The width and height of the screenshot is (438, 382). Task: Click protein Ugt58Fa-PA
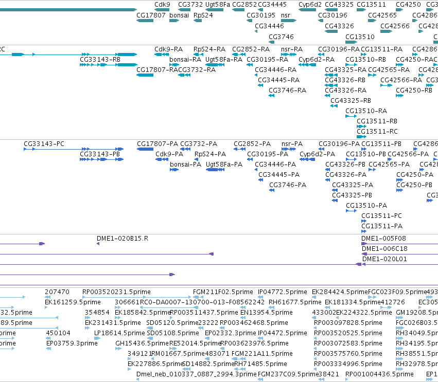[224, 165]
